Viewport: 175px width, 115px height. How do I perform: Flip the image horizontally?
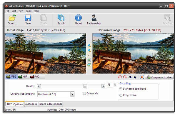(x=130, y=77)
